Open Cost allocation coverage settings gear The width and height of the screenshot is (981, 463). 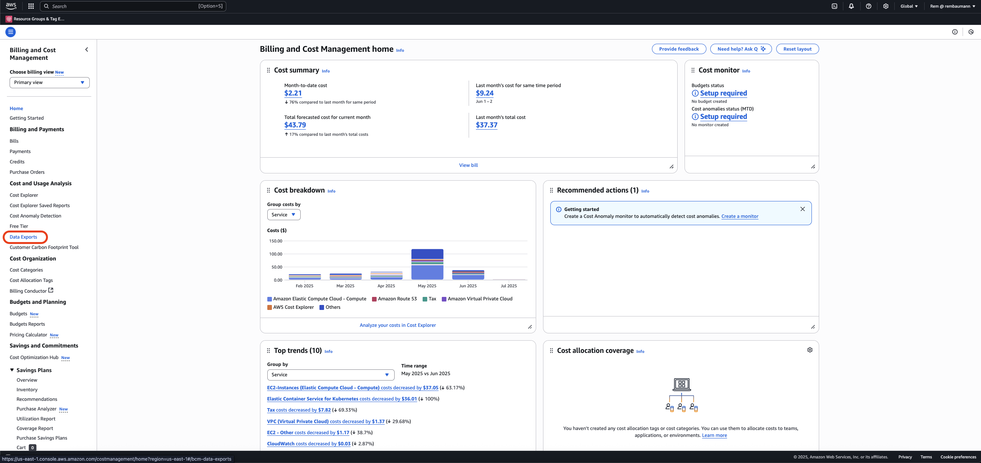tap(810, 350)
